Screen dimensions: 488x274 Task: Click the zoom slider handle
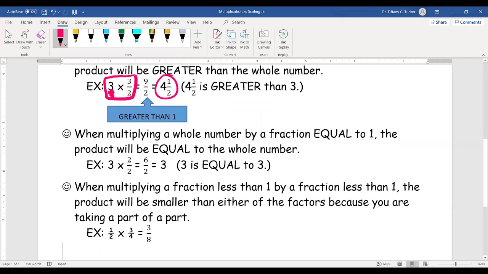[x=455, y=264]
